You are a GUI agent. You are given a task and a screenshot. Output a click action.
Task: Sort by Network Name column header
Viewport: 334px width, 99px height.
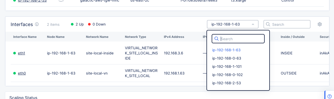[97, 37]
